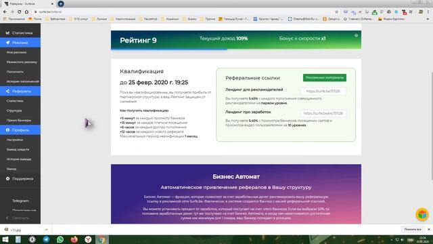This screenshot has width=433, height=244.
Task: Open Структура under Рефералы
Action: tap(14, 110)
